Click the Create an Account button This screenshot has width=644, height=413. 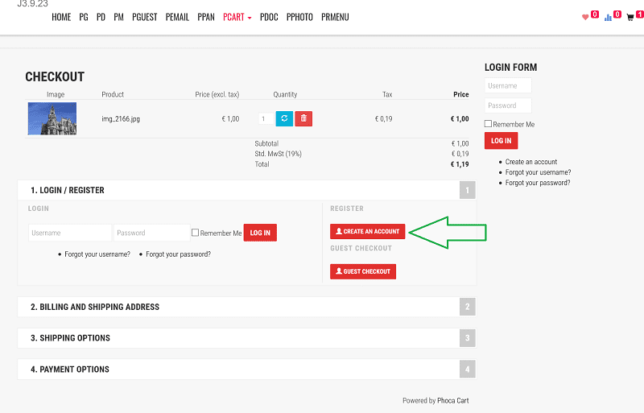tap(367, 232)
